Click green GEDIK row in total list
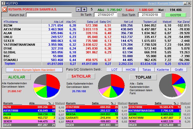The height and width of the screenshot is (129, 193). coord(155,114)
